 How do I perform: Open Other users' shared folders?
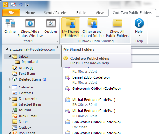(x=93, y=28)
